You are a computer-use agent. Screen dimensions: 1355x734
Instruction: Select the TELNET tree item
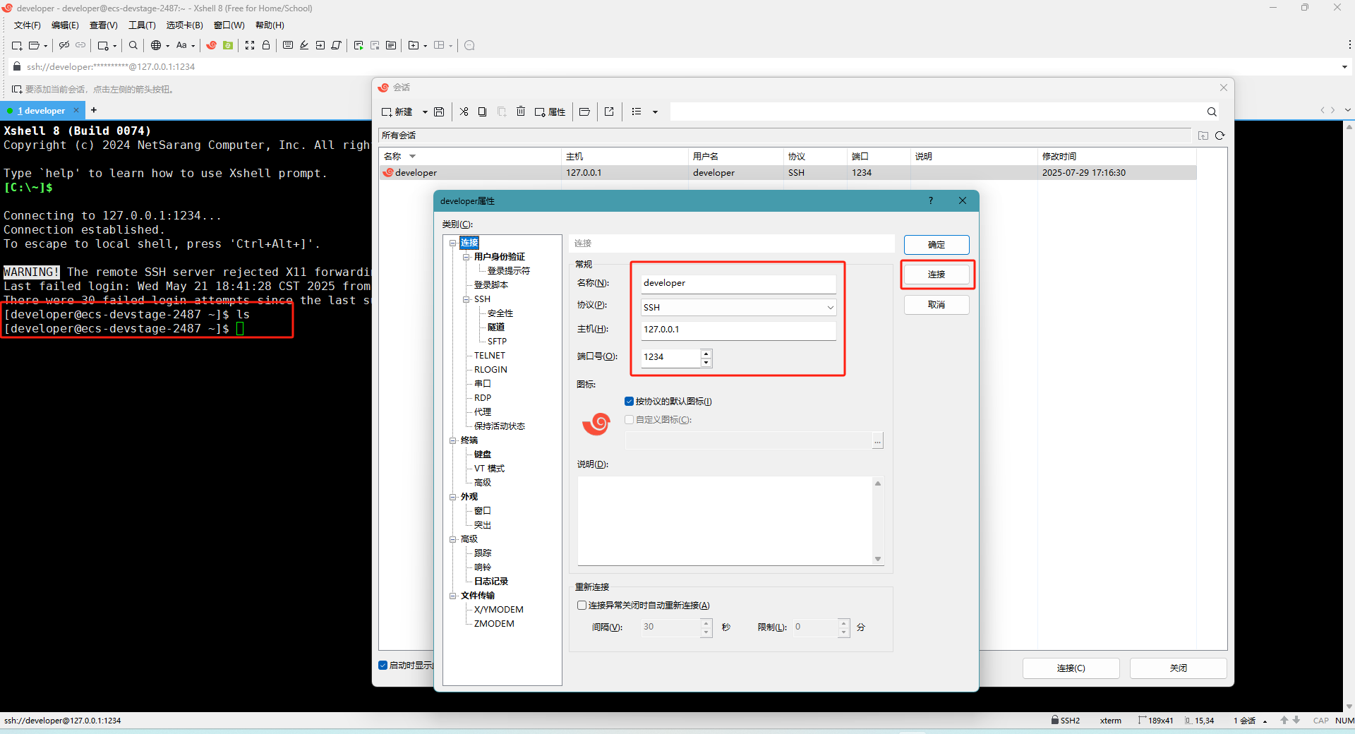point(490,355)
